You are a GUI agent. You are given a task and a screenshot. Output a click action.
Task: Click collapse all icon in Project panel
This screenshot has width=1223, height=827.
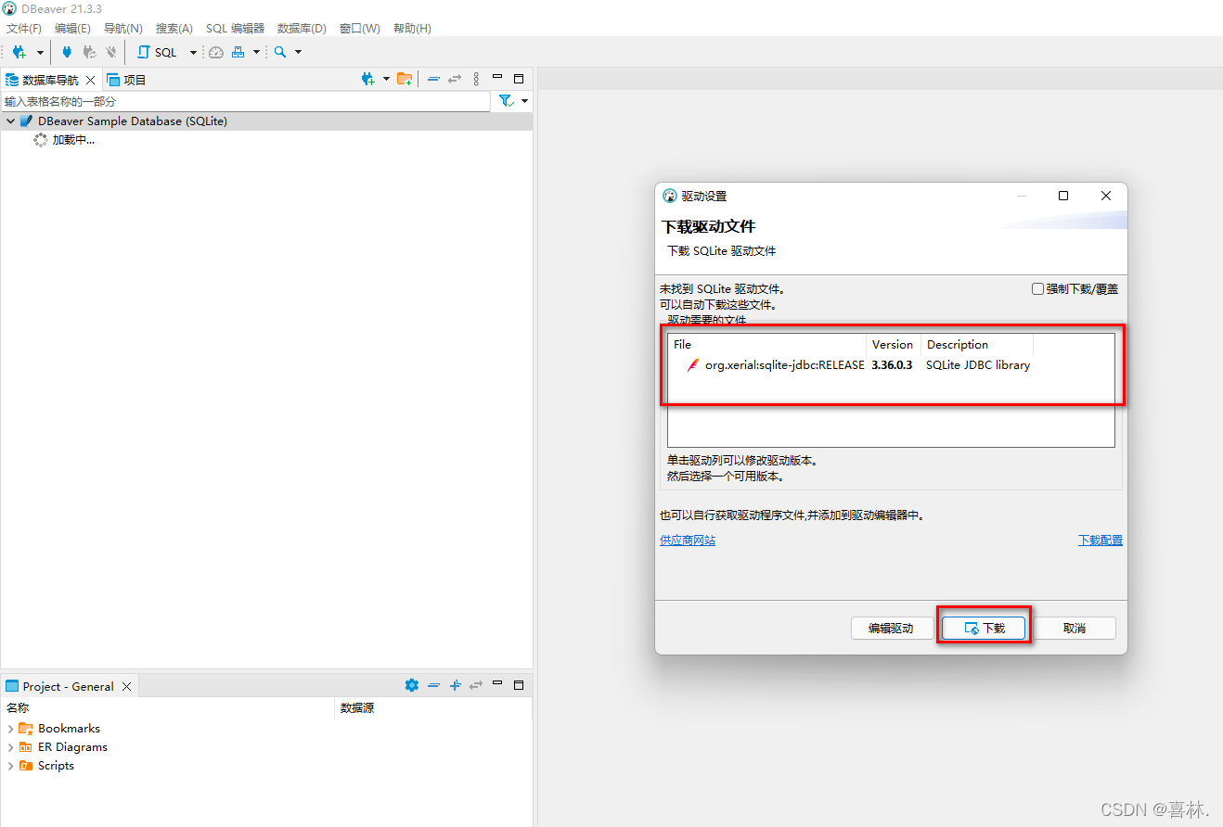433,685
